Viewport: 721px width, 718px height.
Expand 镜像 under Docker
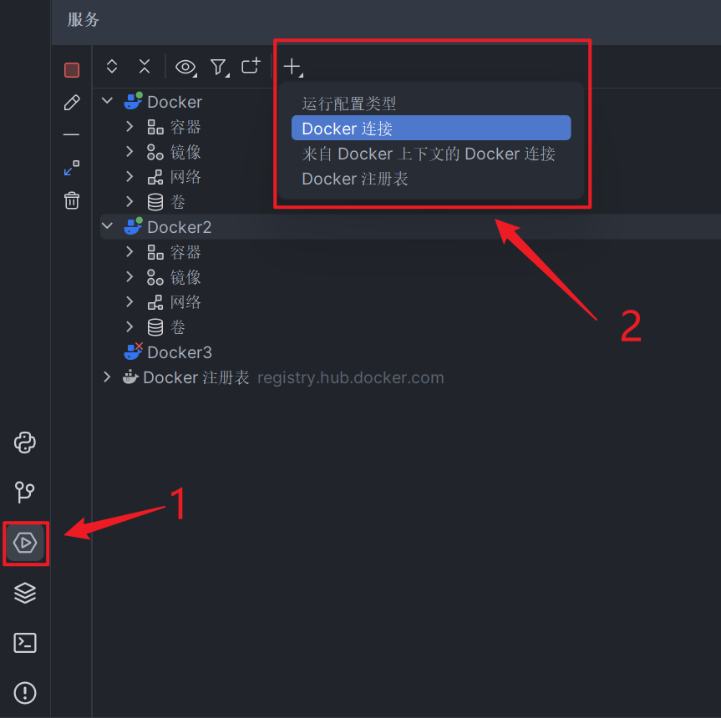[129, 152]
